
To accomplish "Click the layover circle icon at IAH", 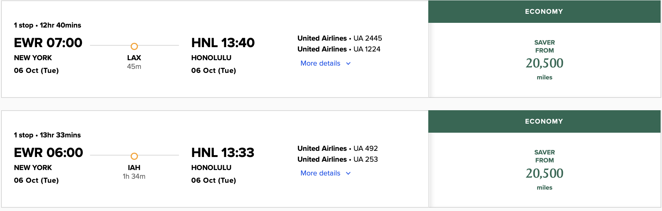I will point(135,156).
